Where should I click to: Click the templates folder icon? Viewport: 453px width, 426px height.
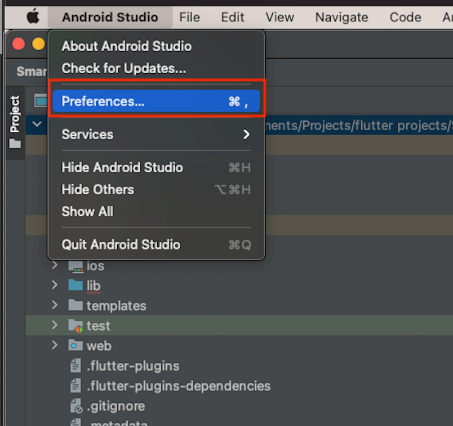(75, 305)
